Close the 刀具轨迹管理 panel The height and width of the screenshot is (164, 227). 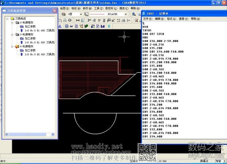coord(54,11)
